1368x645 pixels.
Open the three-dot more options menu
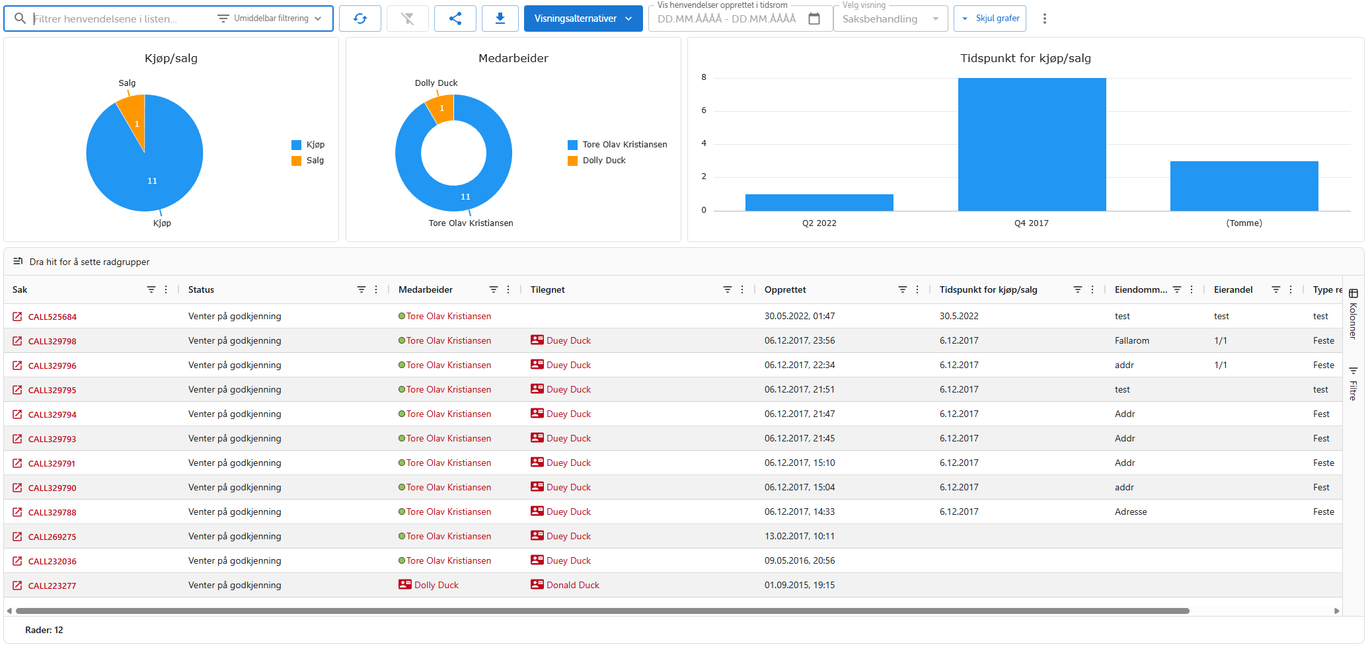[1044, 19]
